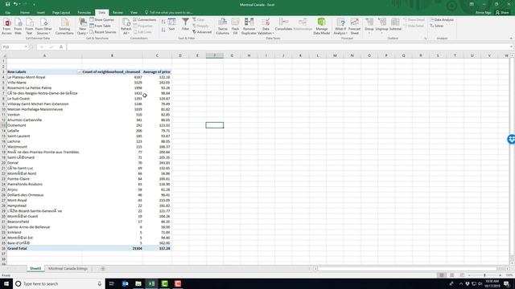Switch to Page Layout view in status bar
This screenshot has width=515, height=289.
[452, 275]
